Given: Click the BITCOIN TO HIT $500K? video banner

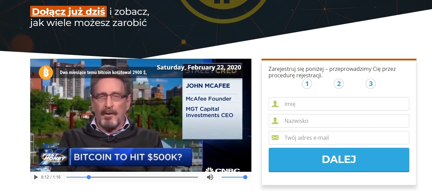Looking at the screenshot, I should click(x=130, y=157).
